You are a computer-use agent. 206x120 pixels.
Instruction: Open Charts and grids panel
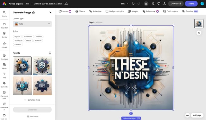point(4,95)
